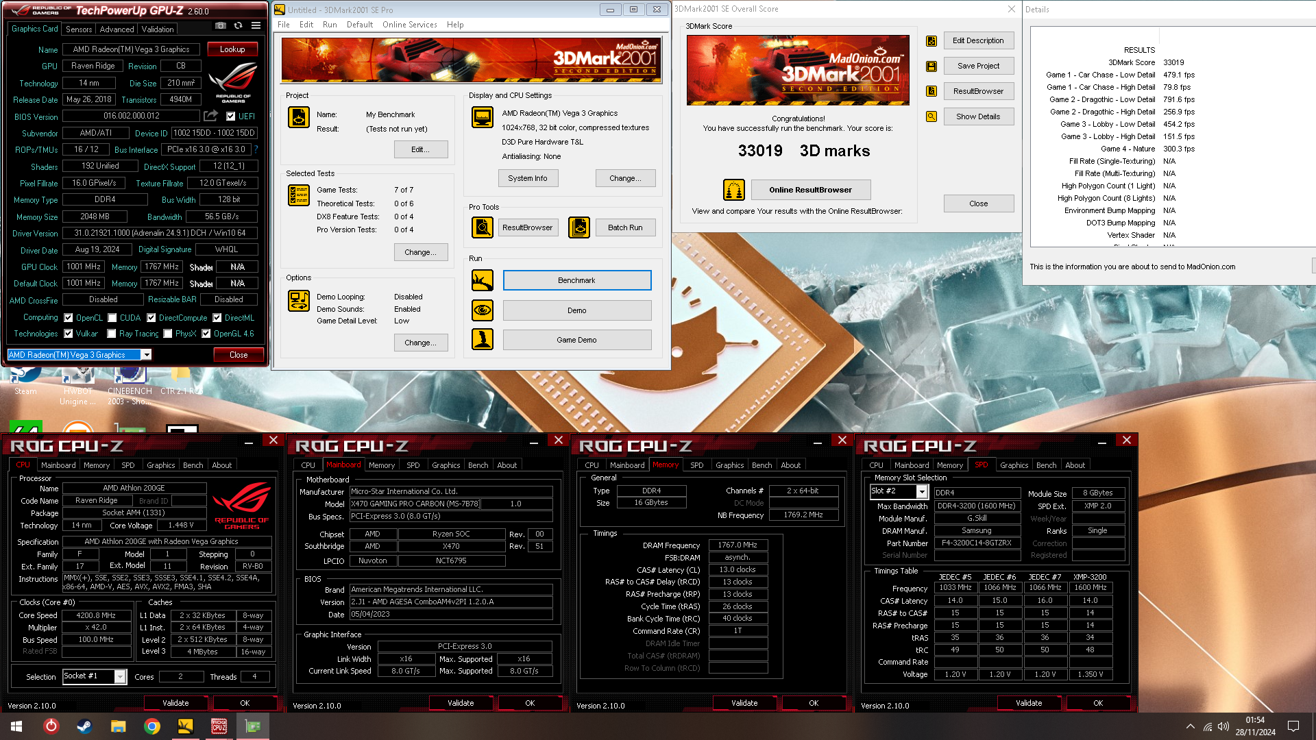Open the Bench tab in SPD CPU-Z window
Viewport: 1316px width, 740px height.
1046,465
